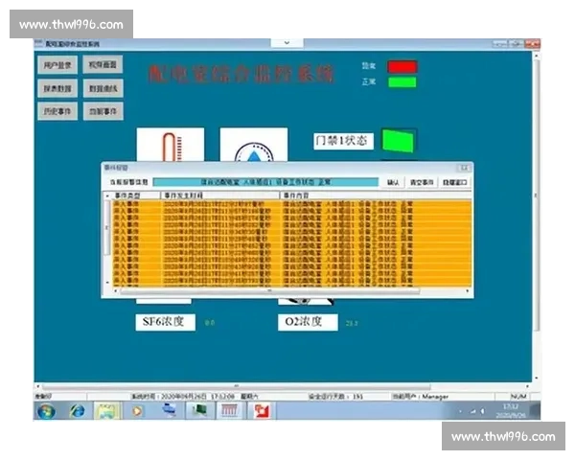
Task: Click the SF6浓度 label
Action: (x=165, y=322)
